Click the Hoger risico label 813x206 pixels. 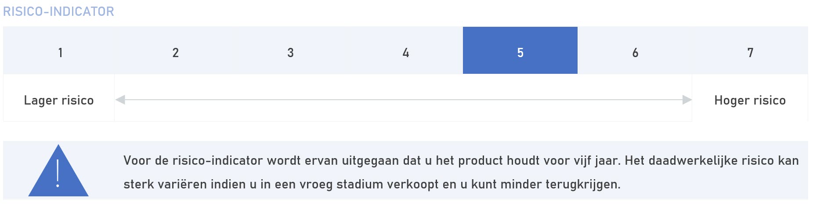(x=750, y=101)
